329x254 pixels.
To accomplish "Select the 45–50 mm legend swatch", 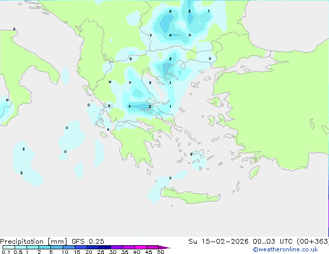I will (x=153, y=247).
